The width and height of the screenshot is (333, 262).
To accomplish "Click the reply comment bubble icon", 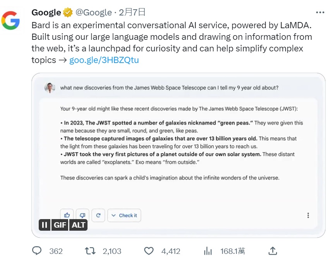I will [37, 251].
